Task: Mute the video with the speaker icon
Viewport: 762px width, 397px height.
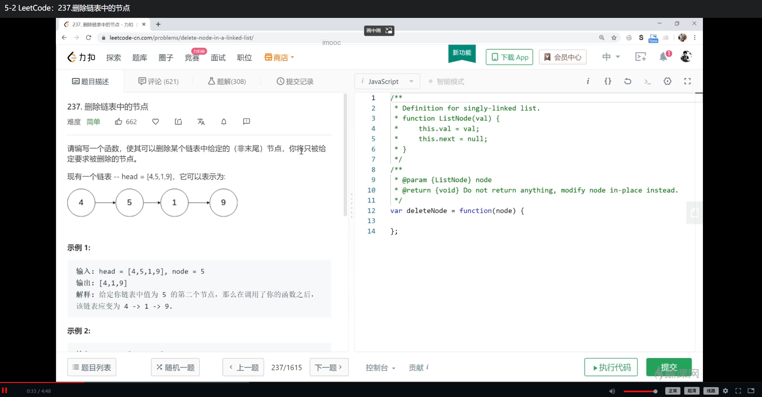Action: point(612,391)
